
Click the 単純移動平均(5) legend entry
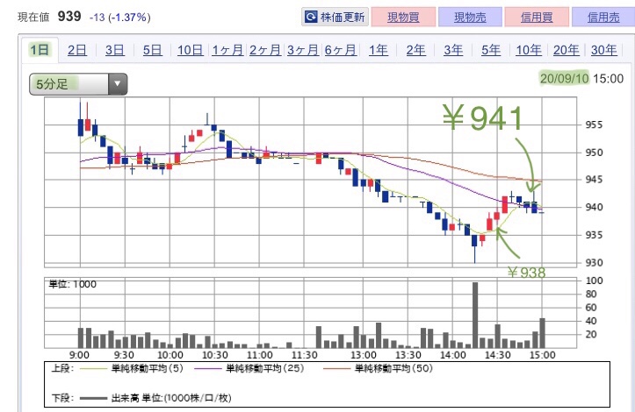coord(132,368)
